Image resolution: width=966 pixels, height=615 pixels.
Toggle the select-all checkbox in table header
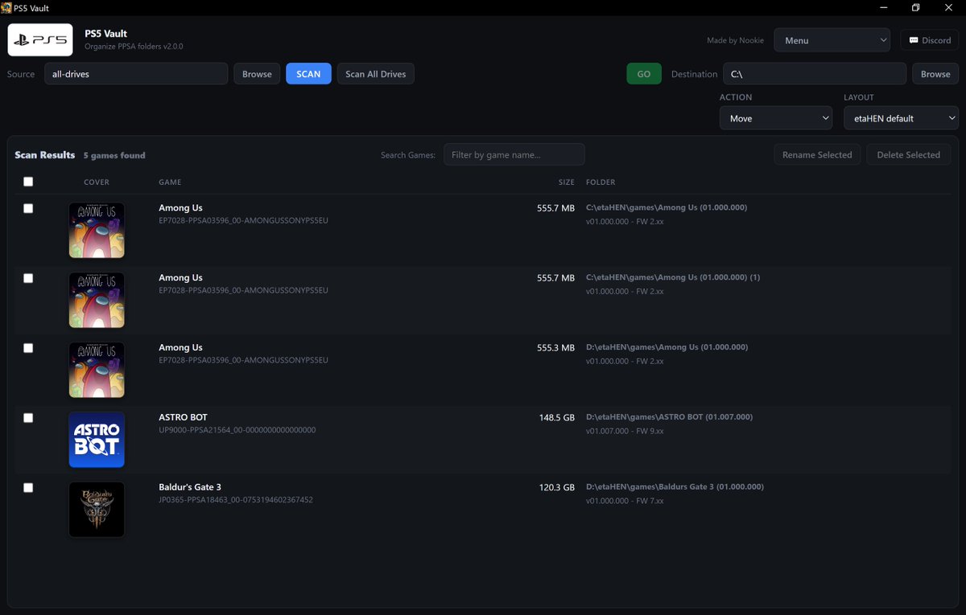tap(28, 182)
